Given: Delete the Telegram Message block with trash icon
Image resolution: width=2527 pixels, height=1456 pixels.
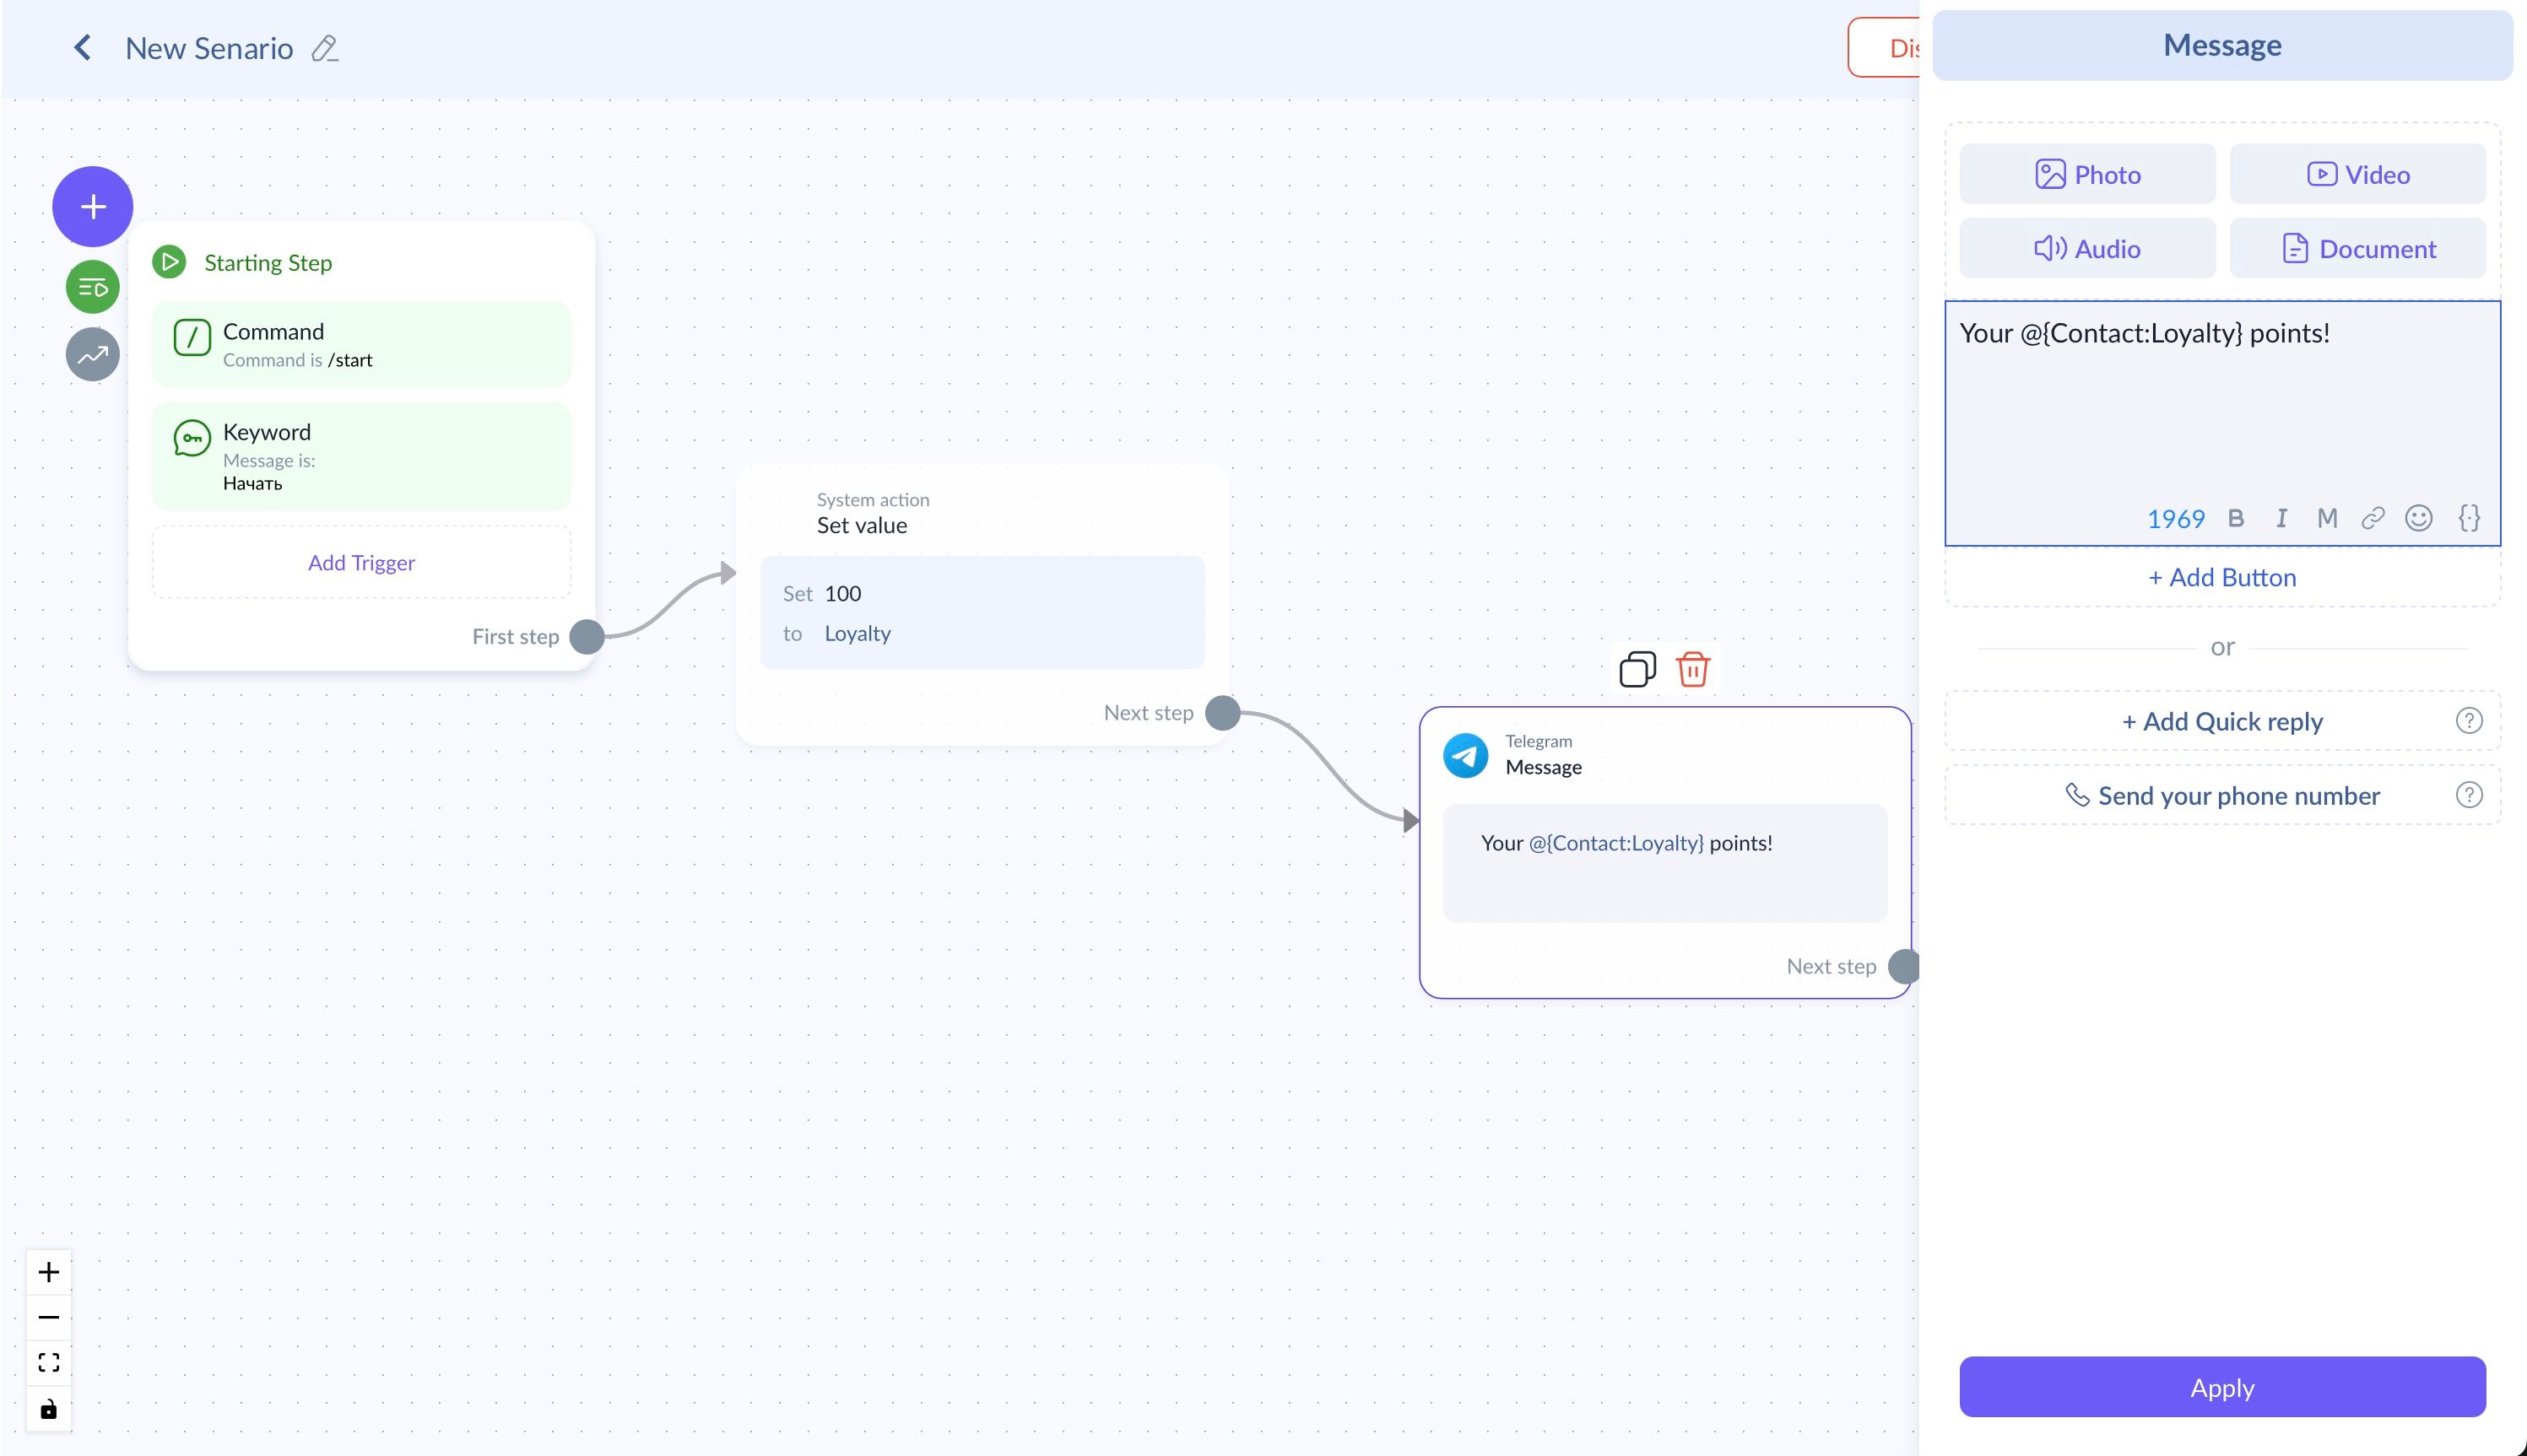Looking at the screenshot, I should point(1692,669).
